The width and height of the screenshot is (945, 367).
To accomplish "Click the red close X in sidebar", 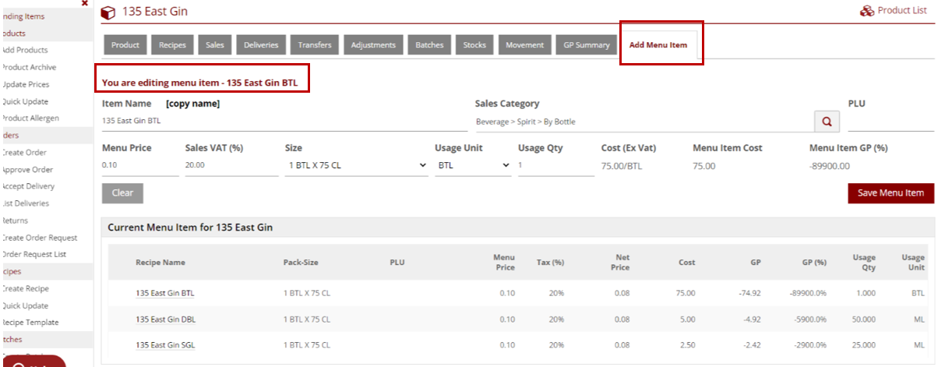I will (85, 3).
